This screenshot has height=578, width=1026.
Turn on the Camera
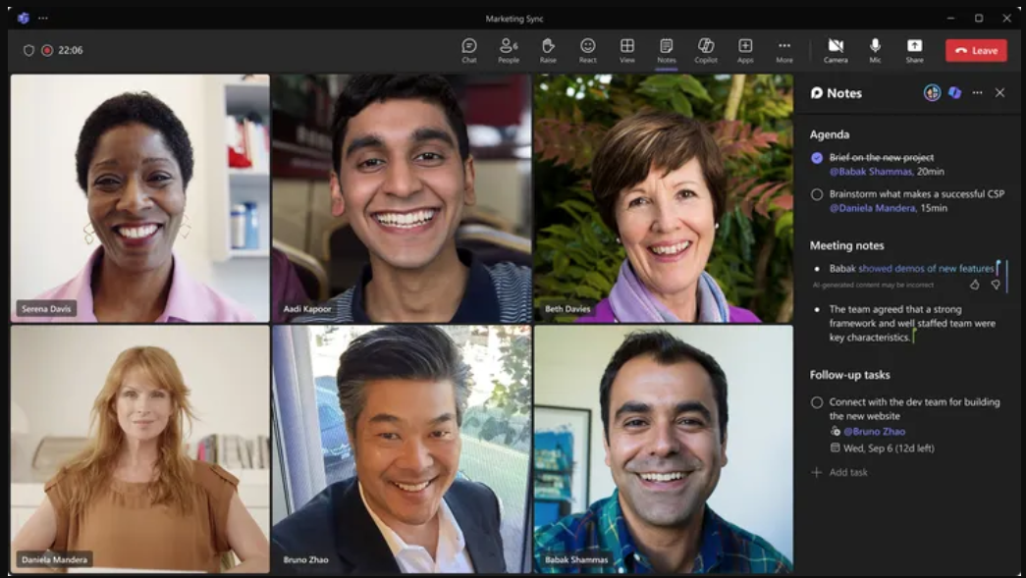(x=836, y=50)
